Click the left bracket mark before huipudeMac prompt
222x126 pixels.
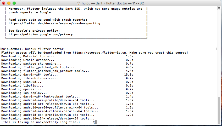(x=1, y=49)
